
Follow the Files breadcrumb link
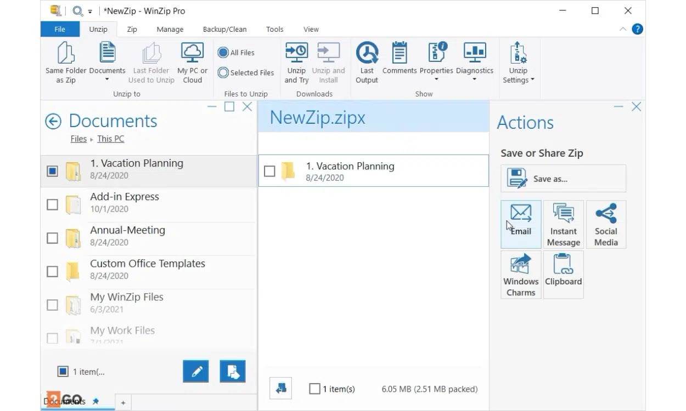78,139
